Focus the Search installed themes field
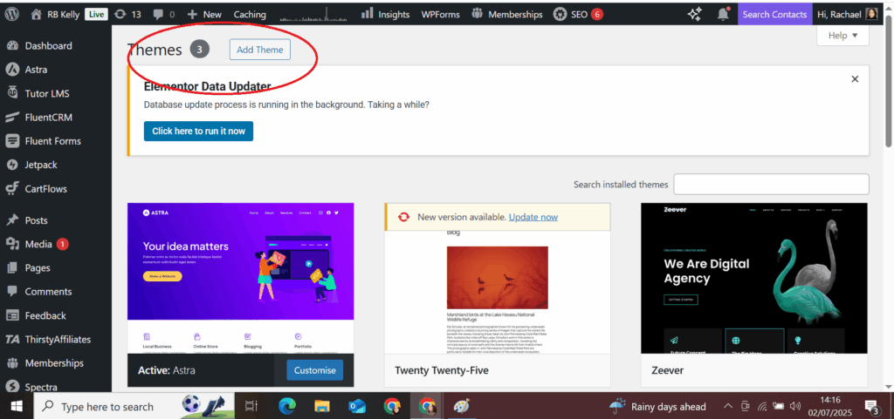 [772, 184]
